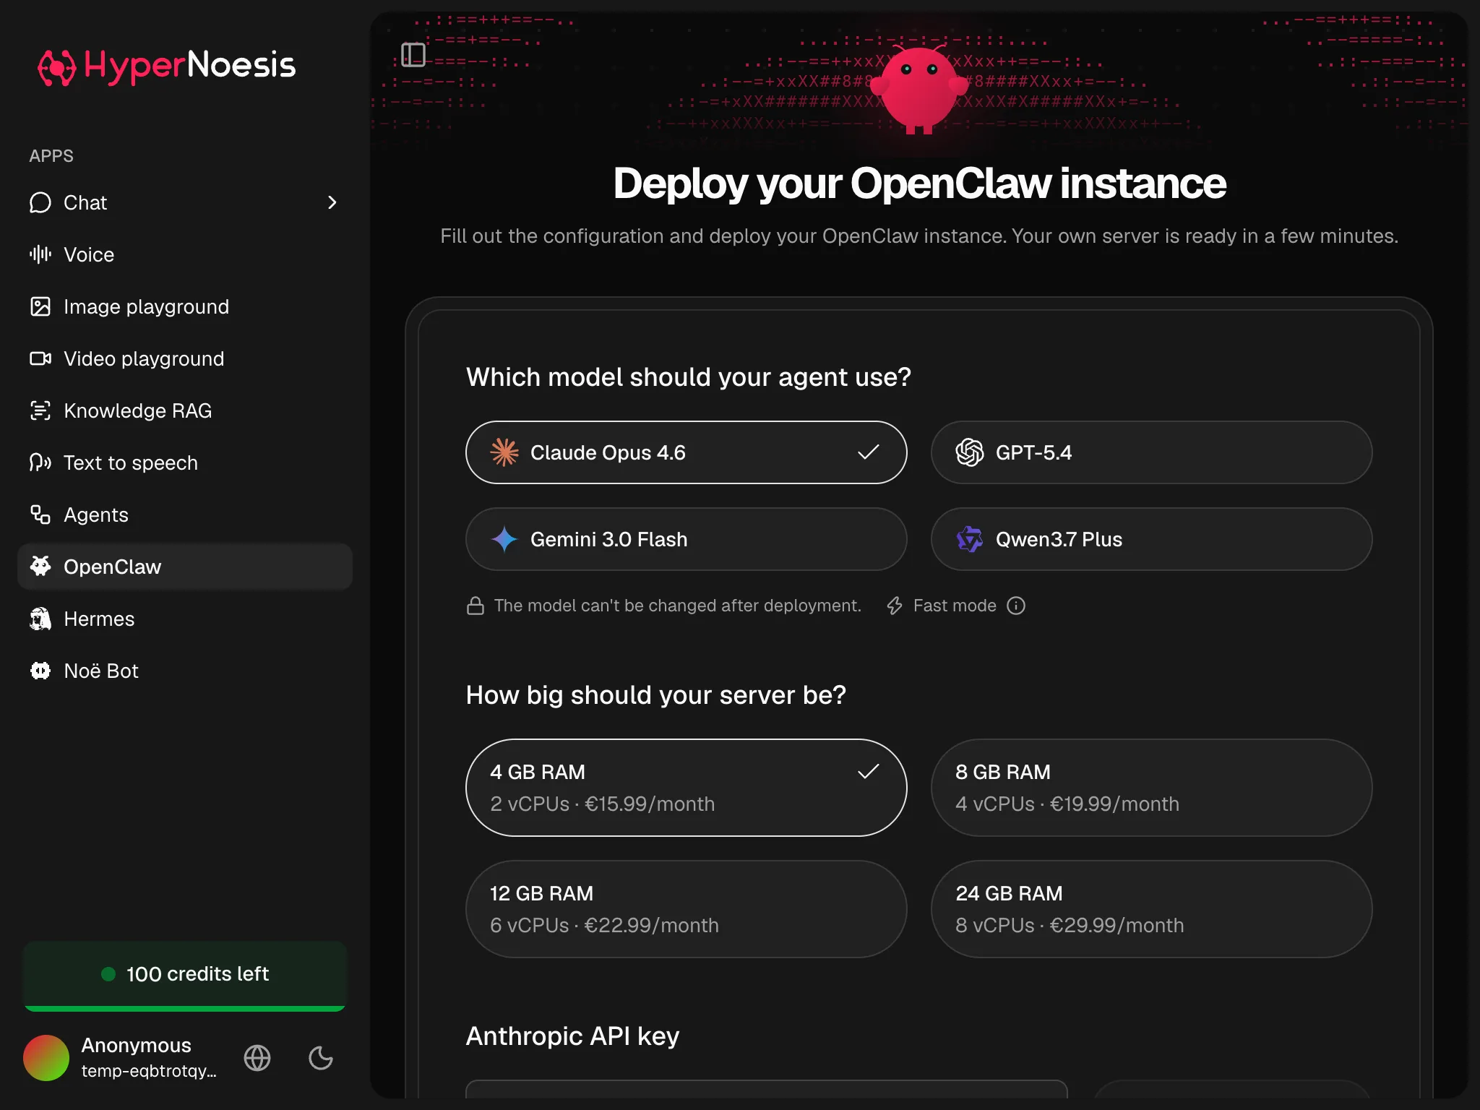1480x1110 pixels.
Task: Choose Gemini 3.0 Flash model
Action: click(687, 539)
